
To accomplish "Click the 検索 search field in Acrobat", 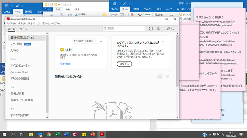I will click(124, 29).
